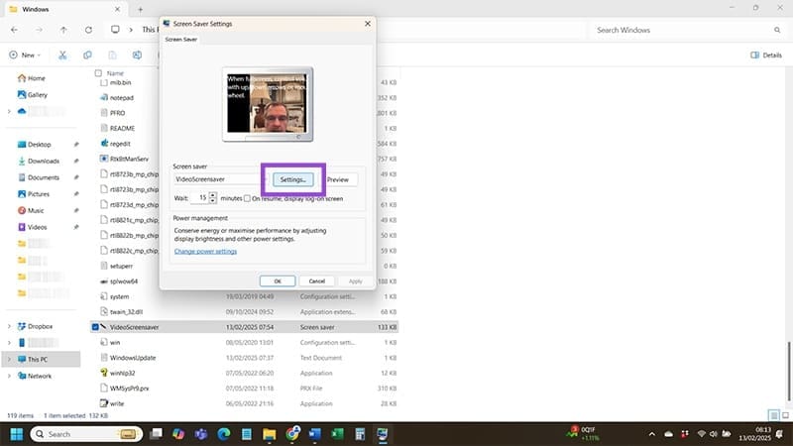Click the taskbar Search box
Screen dimensions: 793x446
click(86, 434)
